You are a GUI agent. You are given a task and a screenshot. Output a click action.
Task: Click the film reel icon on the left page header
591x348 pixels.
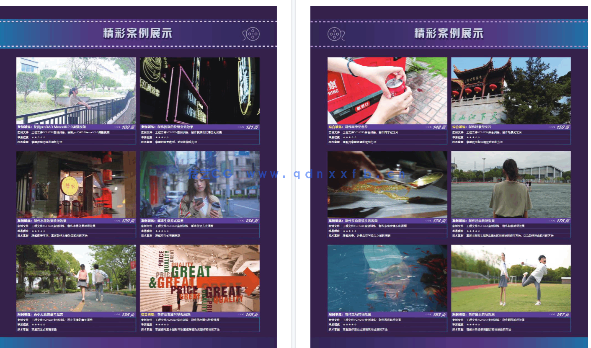[251, 34]
